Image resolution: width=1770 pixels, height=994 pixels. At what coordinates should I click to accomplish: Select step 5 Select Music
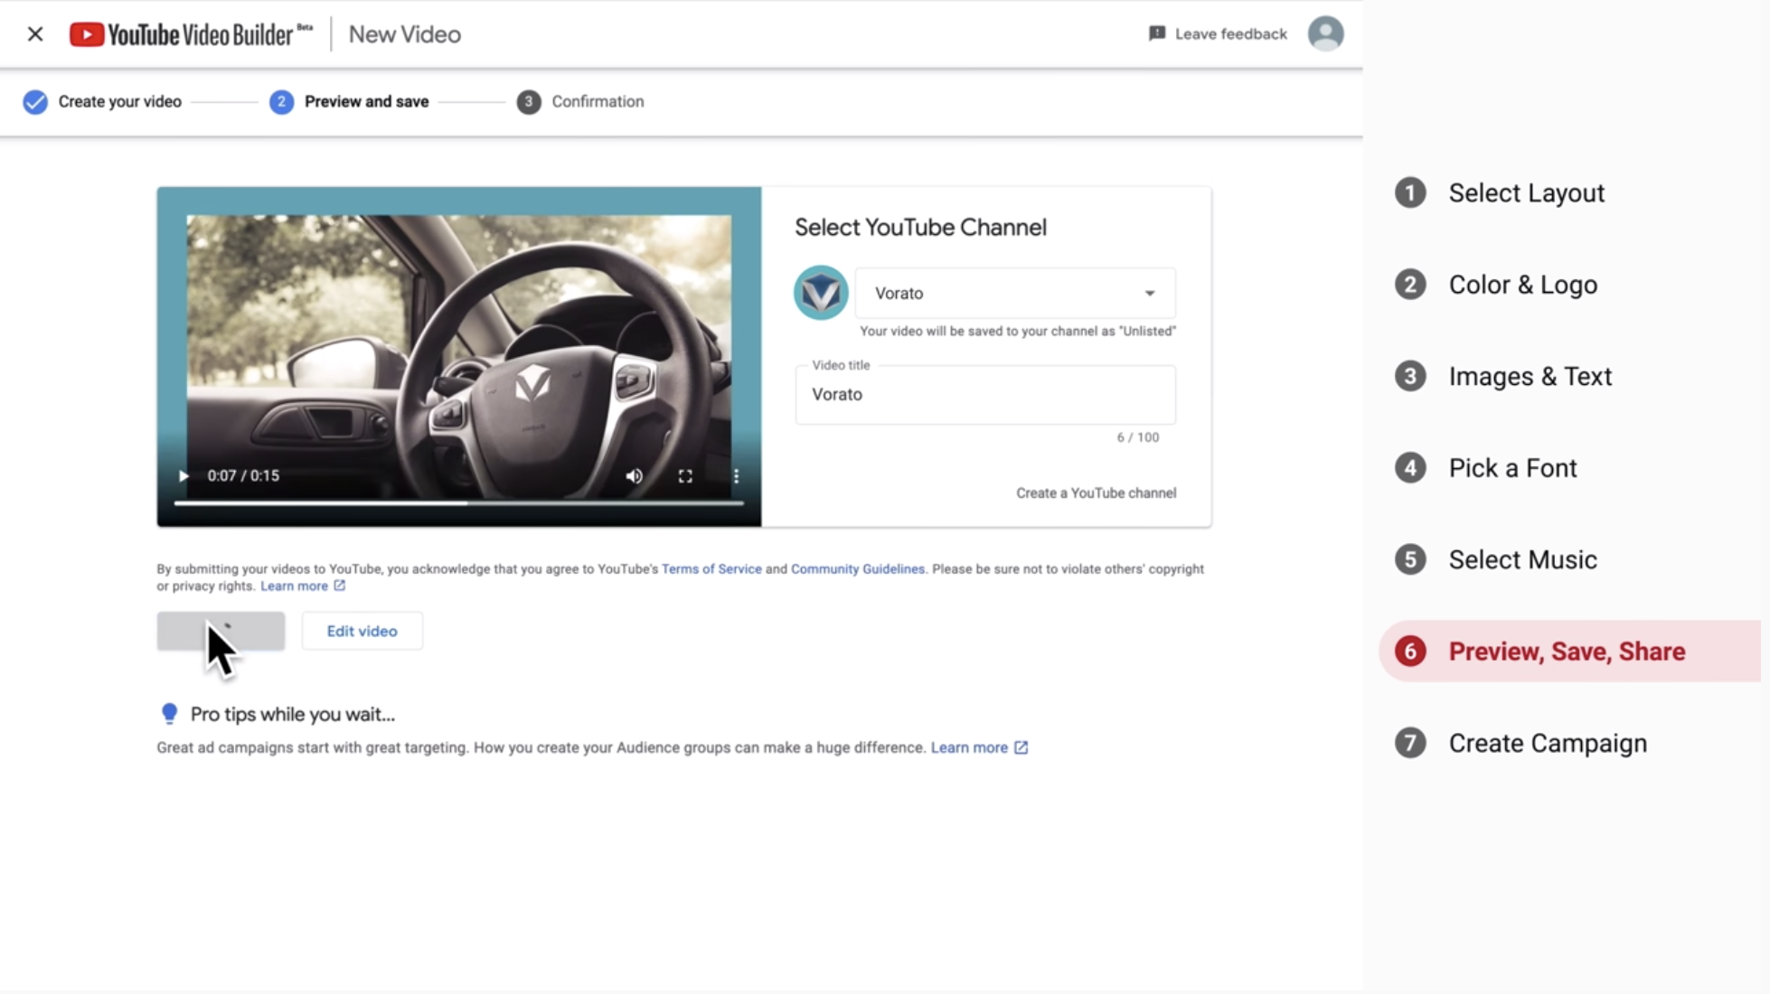[1497, 559]
